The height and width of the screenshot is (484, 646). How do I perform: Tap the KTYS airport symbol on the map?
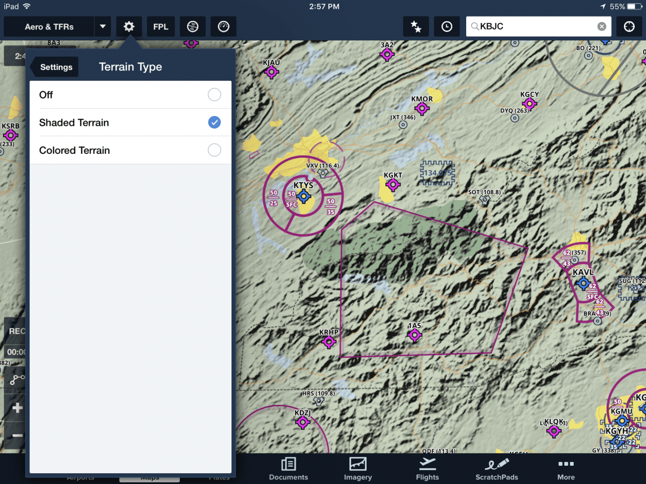click(304, 197)
